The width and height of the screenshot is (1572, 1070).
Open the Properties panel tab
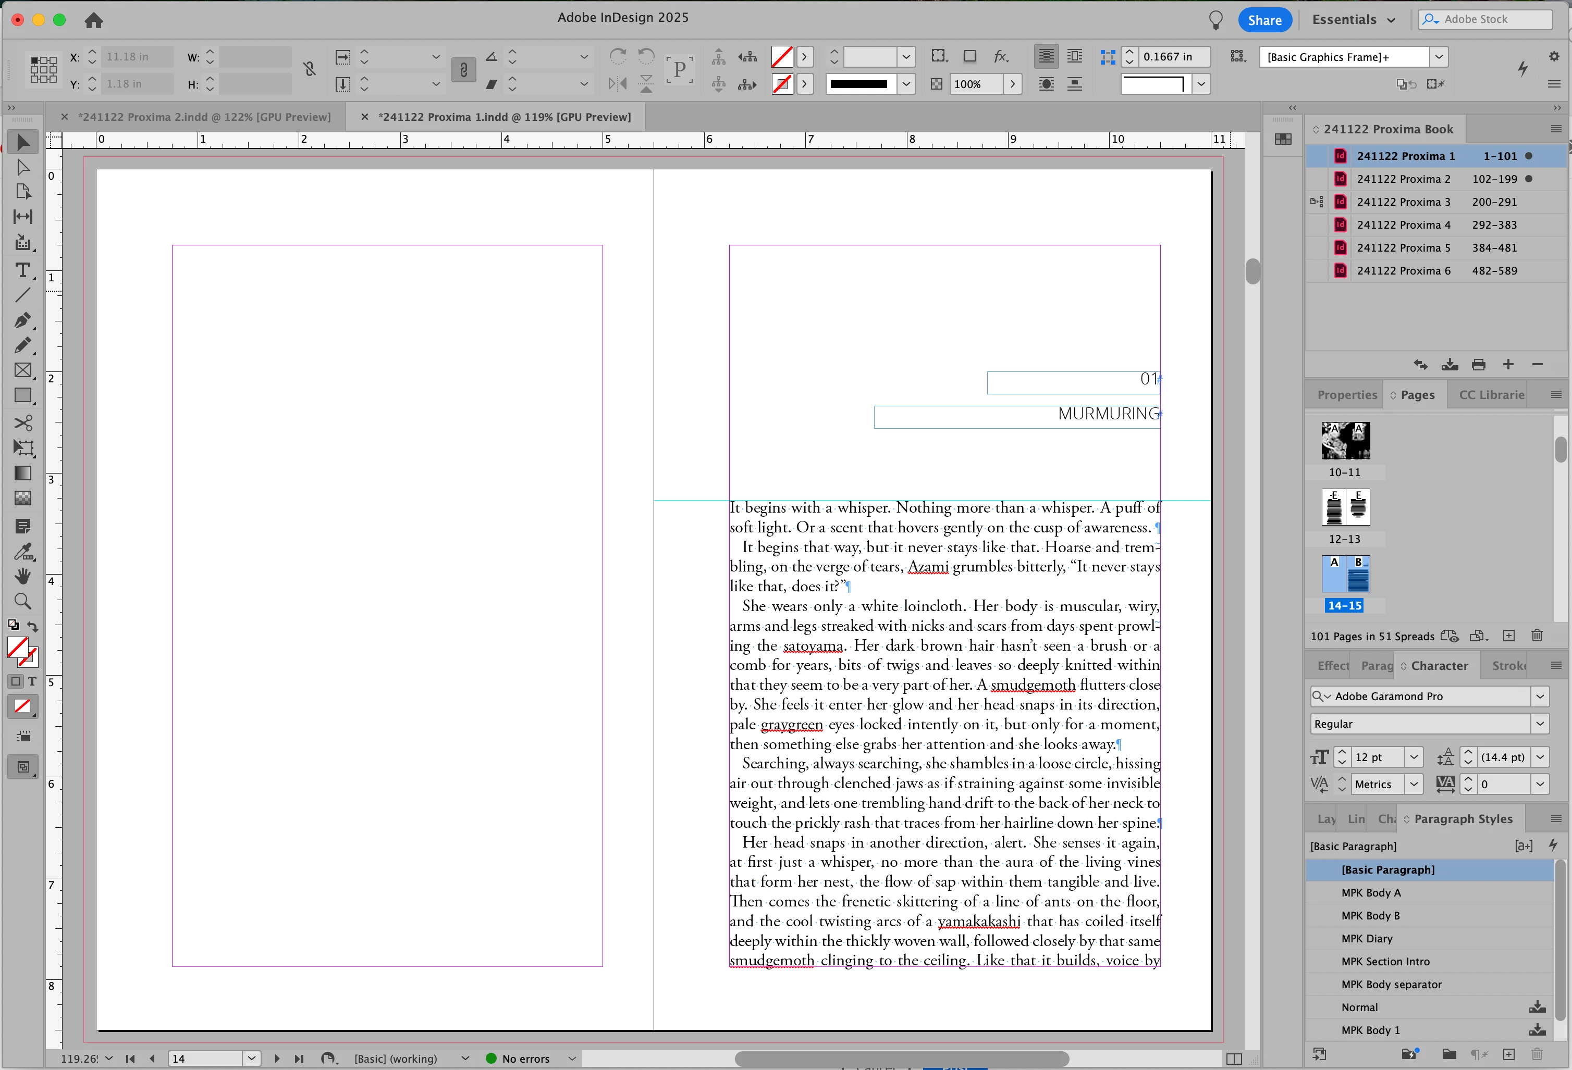1346,395
